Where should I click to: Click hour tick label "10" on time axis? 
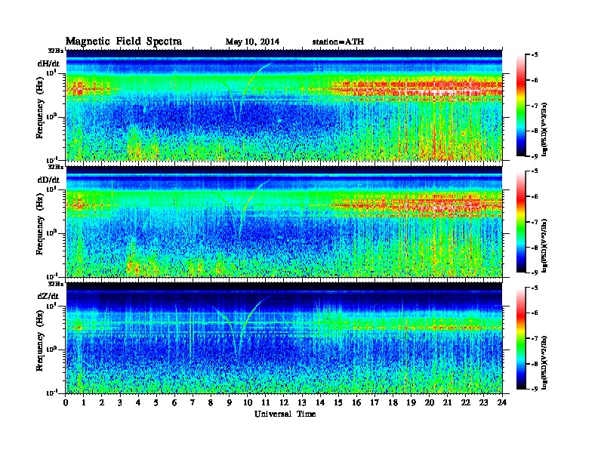coord(248,402)
